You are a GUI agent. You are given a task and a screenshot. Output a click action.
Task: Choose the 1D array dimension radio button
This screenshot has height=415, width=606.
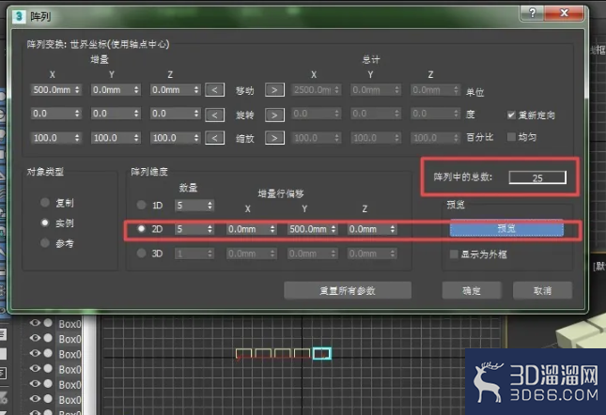[142, 205]
